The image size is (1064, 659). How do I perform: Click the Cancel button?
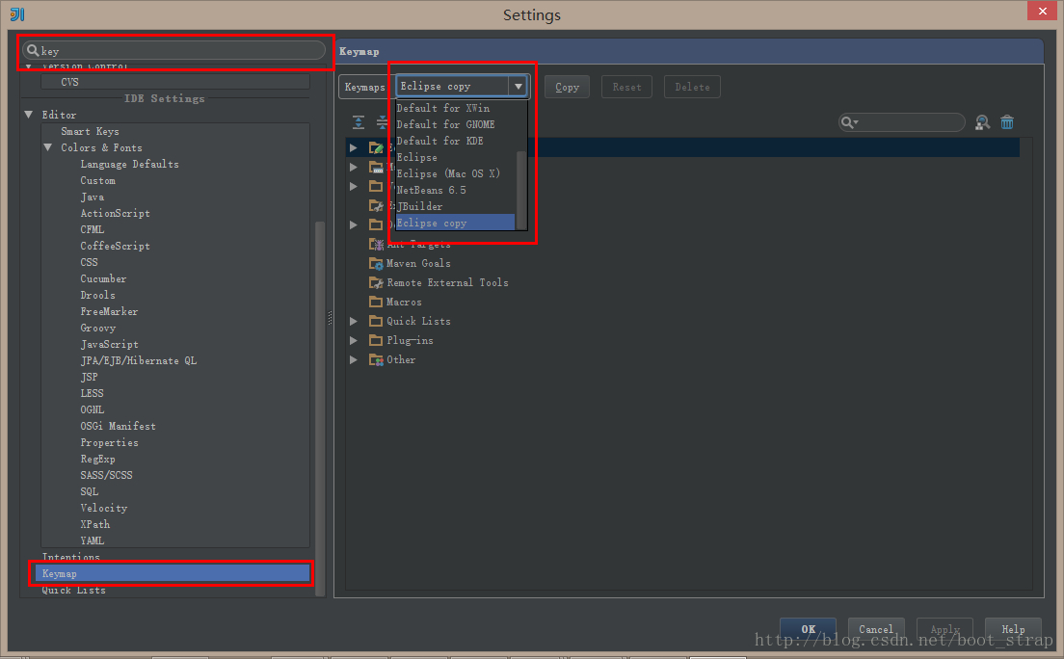[x=876, y=629]
